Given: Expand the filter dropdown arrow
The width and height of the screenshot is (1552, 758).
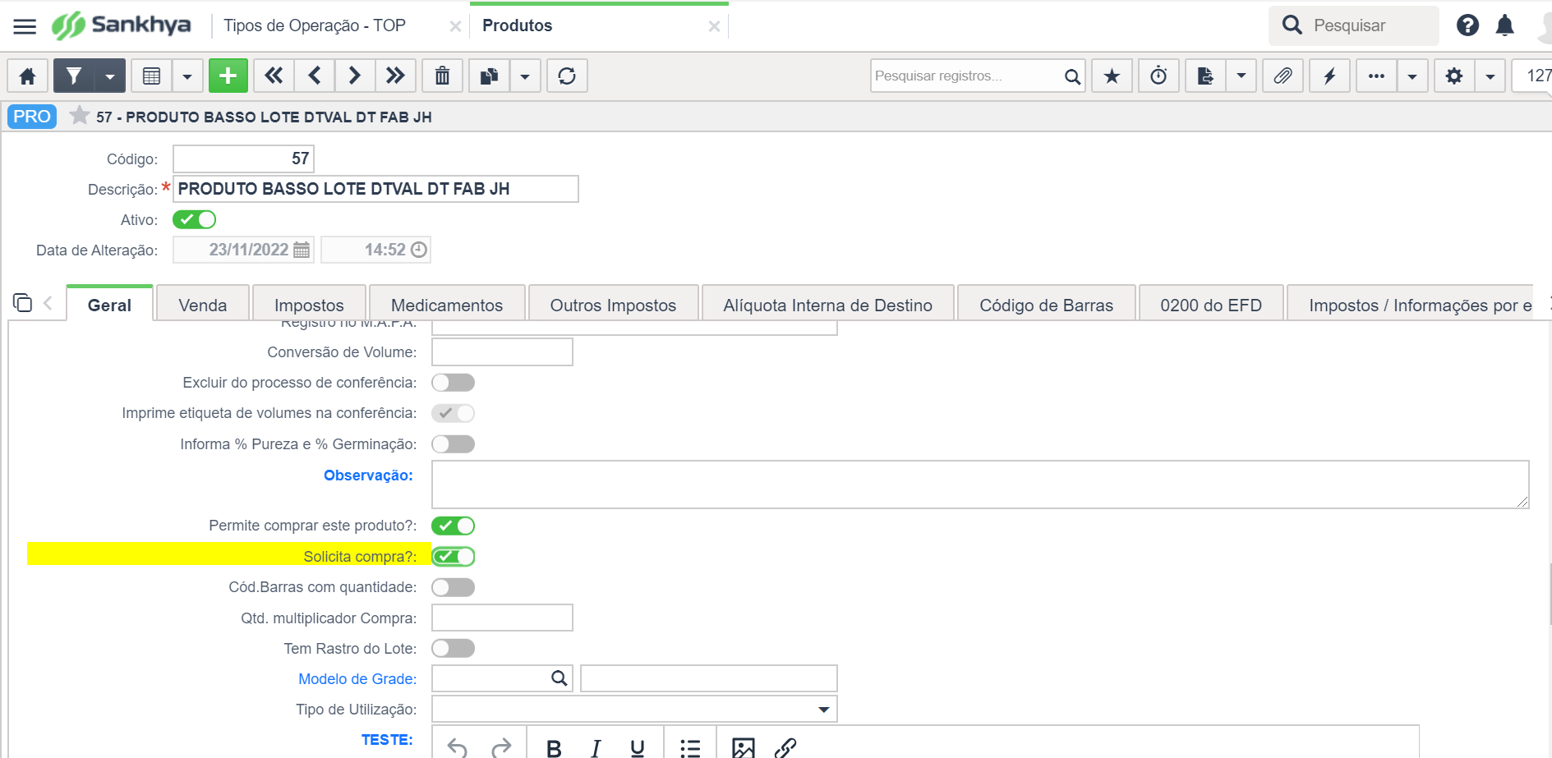Looking at the screenshot, I should (x=109, y=76).
